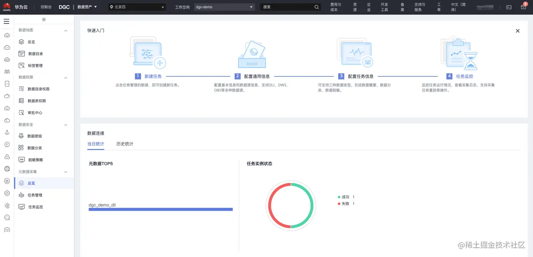Collapse the 数据地图 section
533x257 pixels.
click(66, 30)
